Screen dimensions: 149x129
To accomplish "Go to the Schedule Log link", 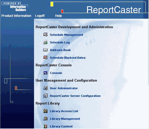I will click(60, 42).
